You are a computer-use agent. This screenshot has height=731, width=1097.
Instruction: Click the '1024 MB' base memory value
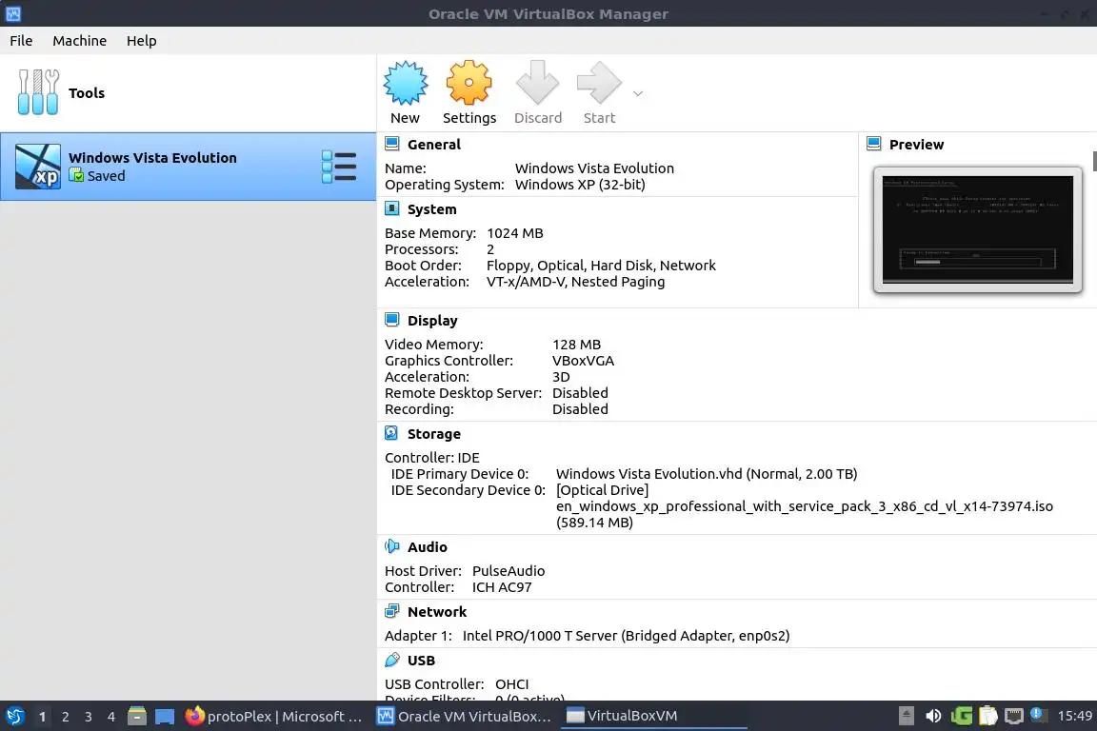point(515,233)
